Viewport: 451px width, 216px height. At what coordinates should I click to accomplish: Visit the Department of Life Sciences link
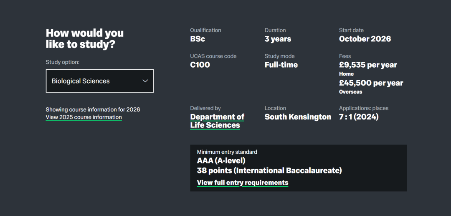click(x=217, y=121)
